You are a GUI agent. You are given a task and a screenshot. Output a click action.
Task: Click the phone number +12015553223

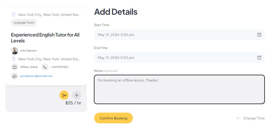click(x=59, y=67)
